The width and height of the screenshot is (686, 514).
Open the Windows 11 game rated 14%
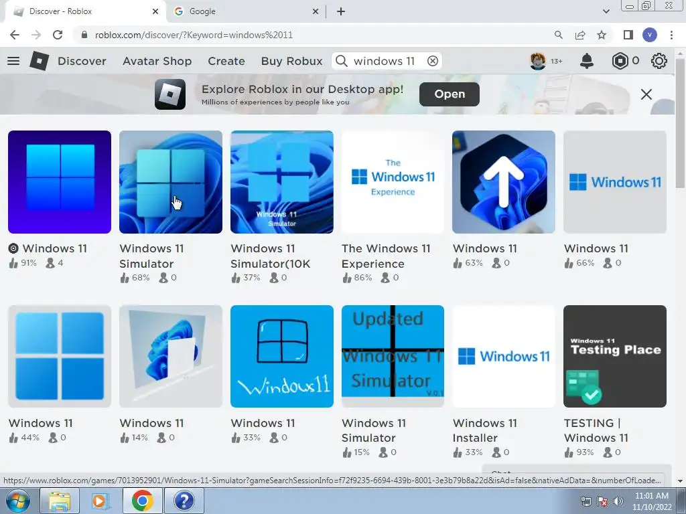click(x=171, y=356)
